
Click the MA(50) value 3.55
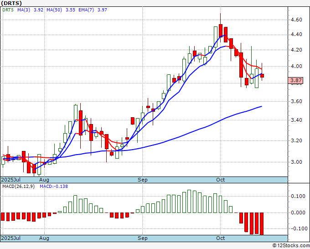(x=70, y=10)
